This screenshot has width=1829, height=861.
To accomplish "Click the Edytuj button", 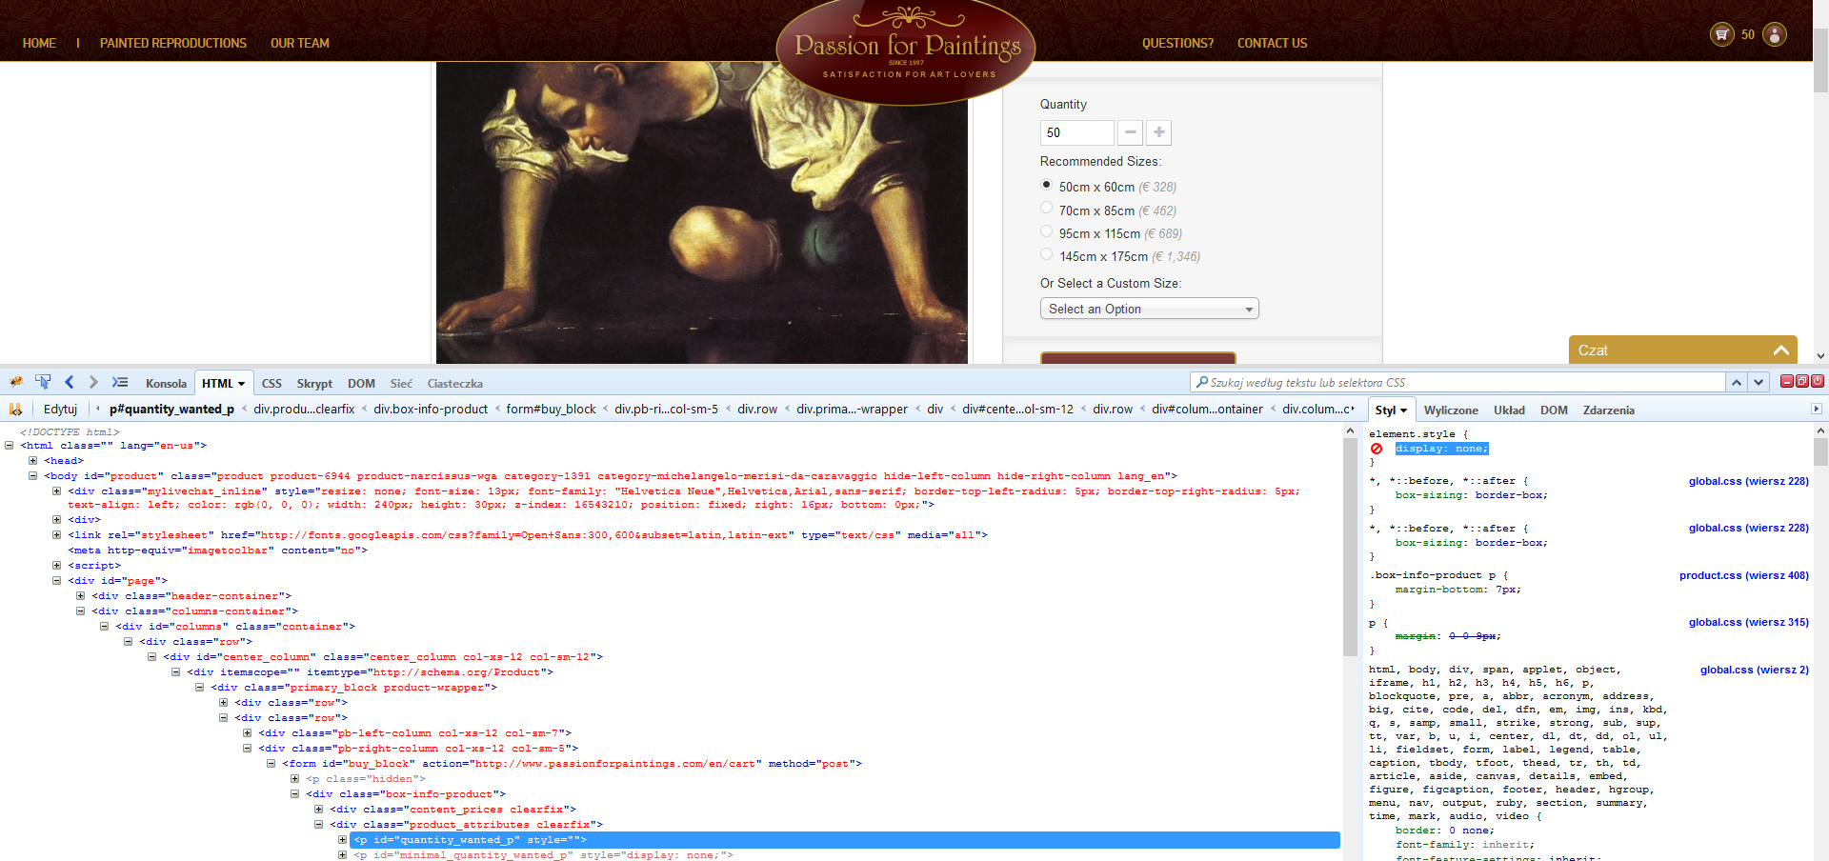I will pos(60,409).
